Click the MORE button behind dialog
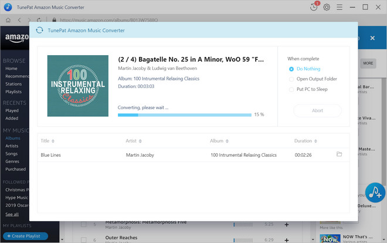The width and height of the screenshot is (387, 243). (x=368, y=63)
